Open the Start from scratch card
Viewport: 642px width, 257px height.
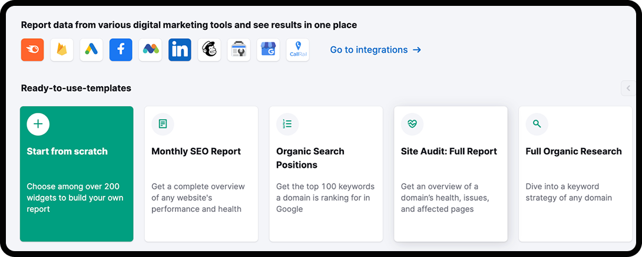pyautogui.click(x=77, y=174)
